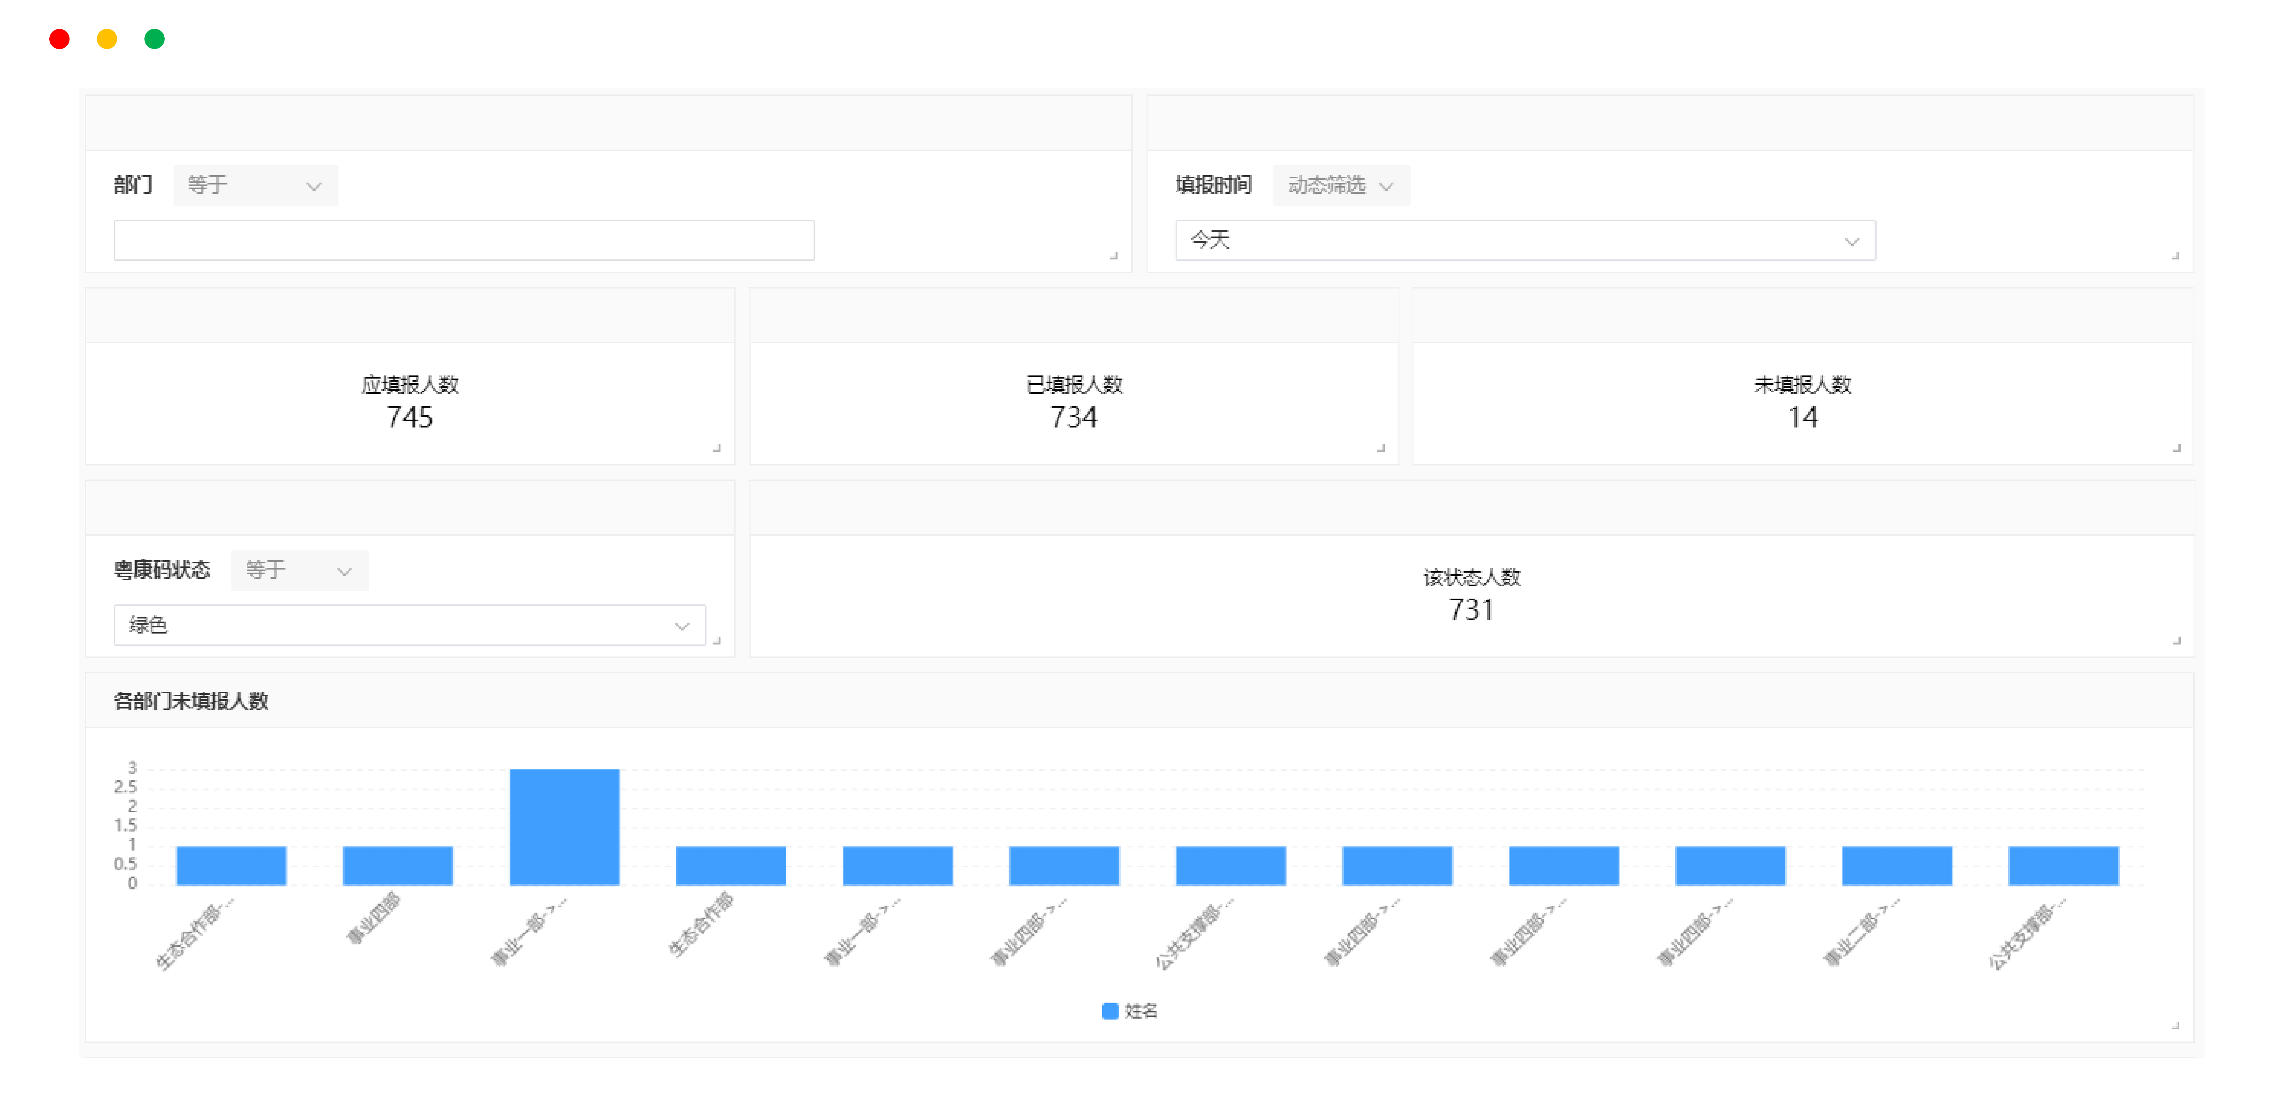Click the green window maximize dot
Screen dimensions: 2284x1111
[x=154, y=39]
